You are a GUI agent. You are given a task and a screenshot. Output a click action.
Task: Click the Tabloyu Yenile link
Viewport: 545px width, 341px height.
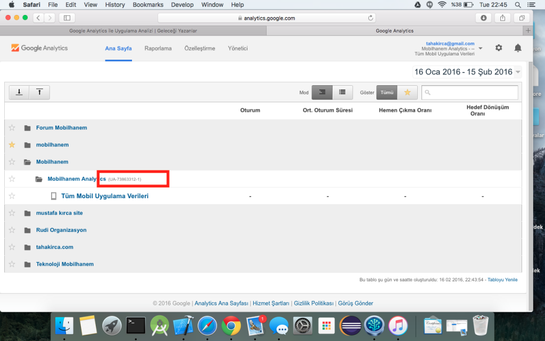pos(502,280)
